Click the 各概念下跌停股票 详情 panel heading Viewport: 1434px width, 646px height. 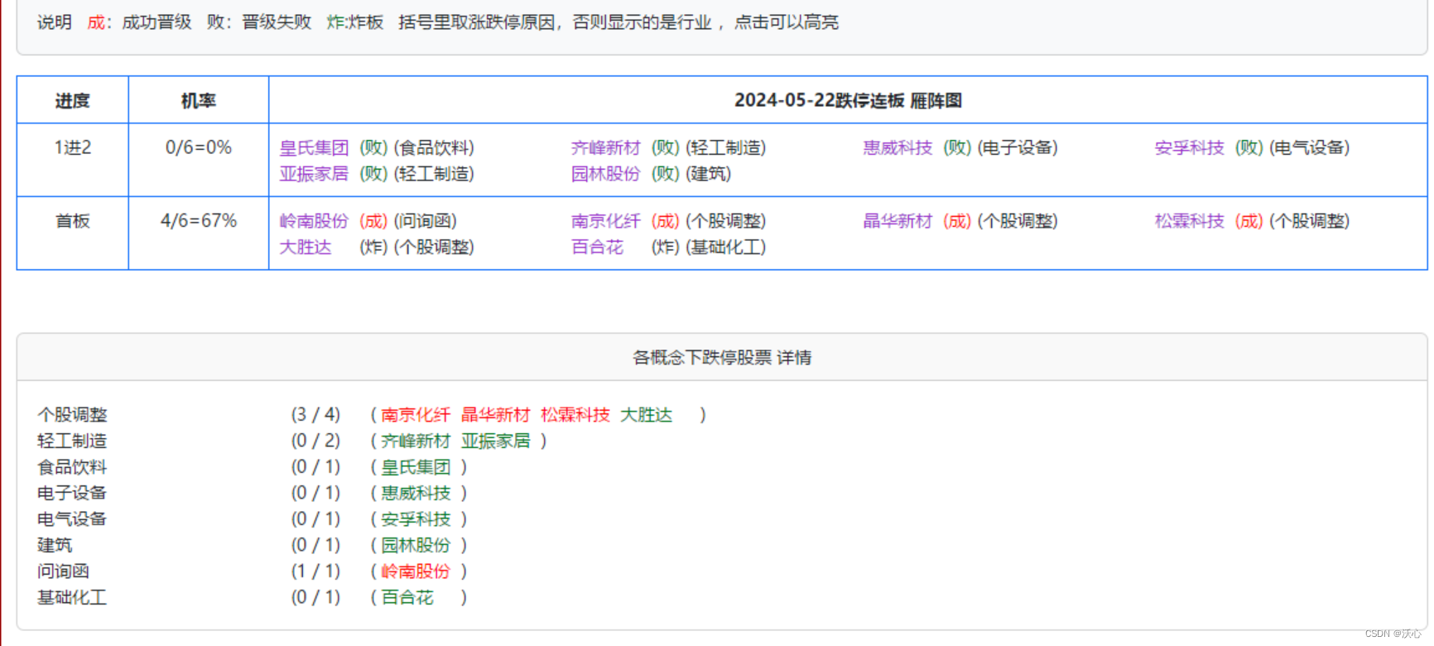pyautogui.click(x=722, y=358)
